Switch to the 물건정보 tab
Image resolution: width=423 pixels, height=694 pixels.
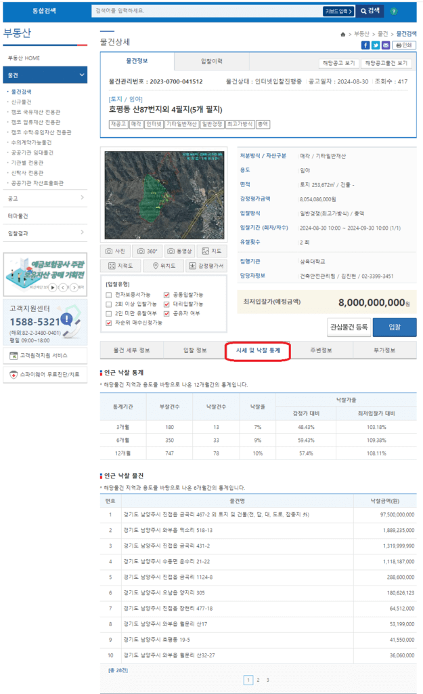(137, 61)
